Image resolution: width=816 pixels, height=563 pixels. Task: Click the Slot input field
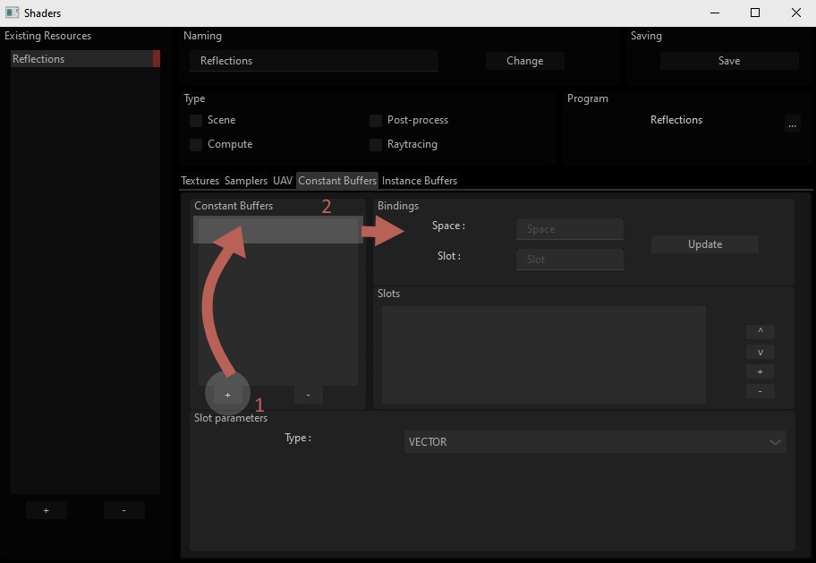[569, 260]
